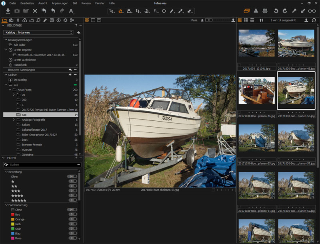The image size is (320, 244).
Task: Toggle the grid overlay icon
Action: click(265, 11)
